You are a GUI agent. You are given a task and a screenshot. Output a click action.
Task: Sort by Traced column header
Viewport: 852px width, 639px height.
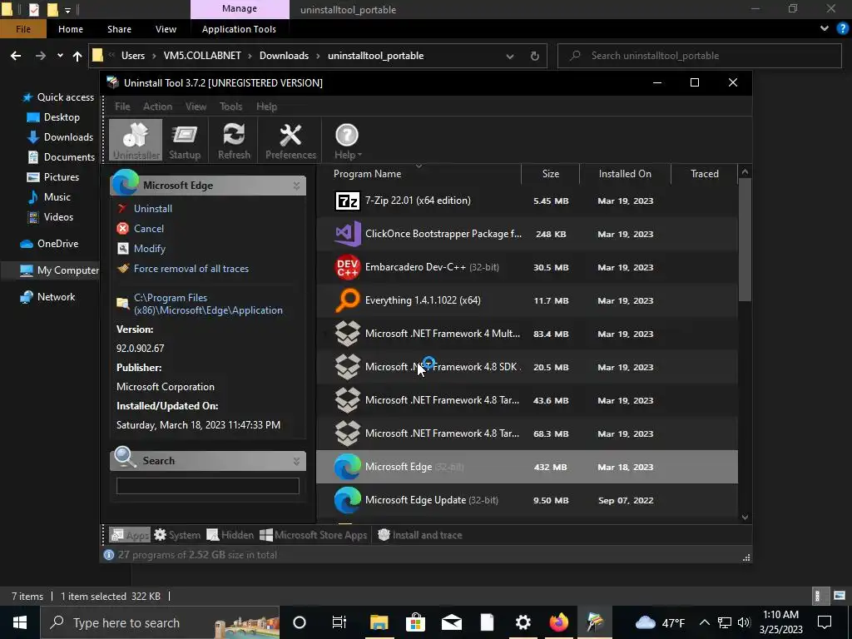click(704, 174)
